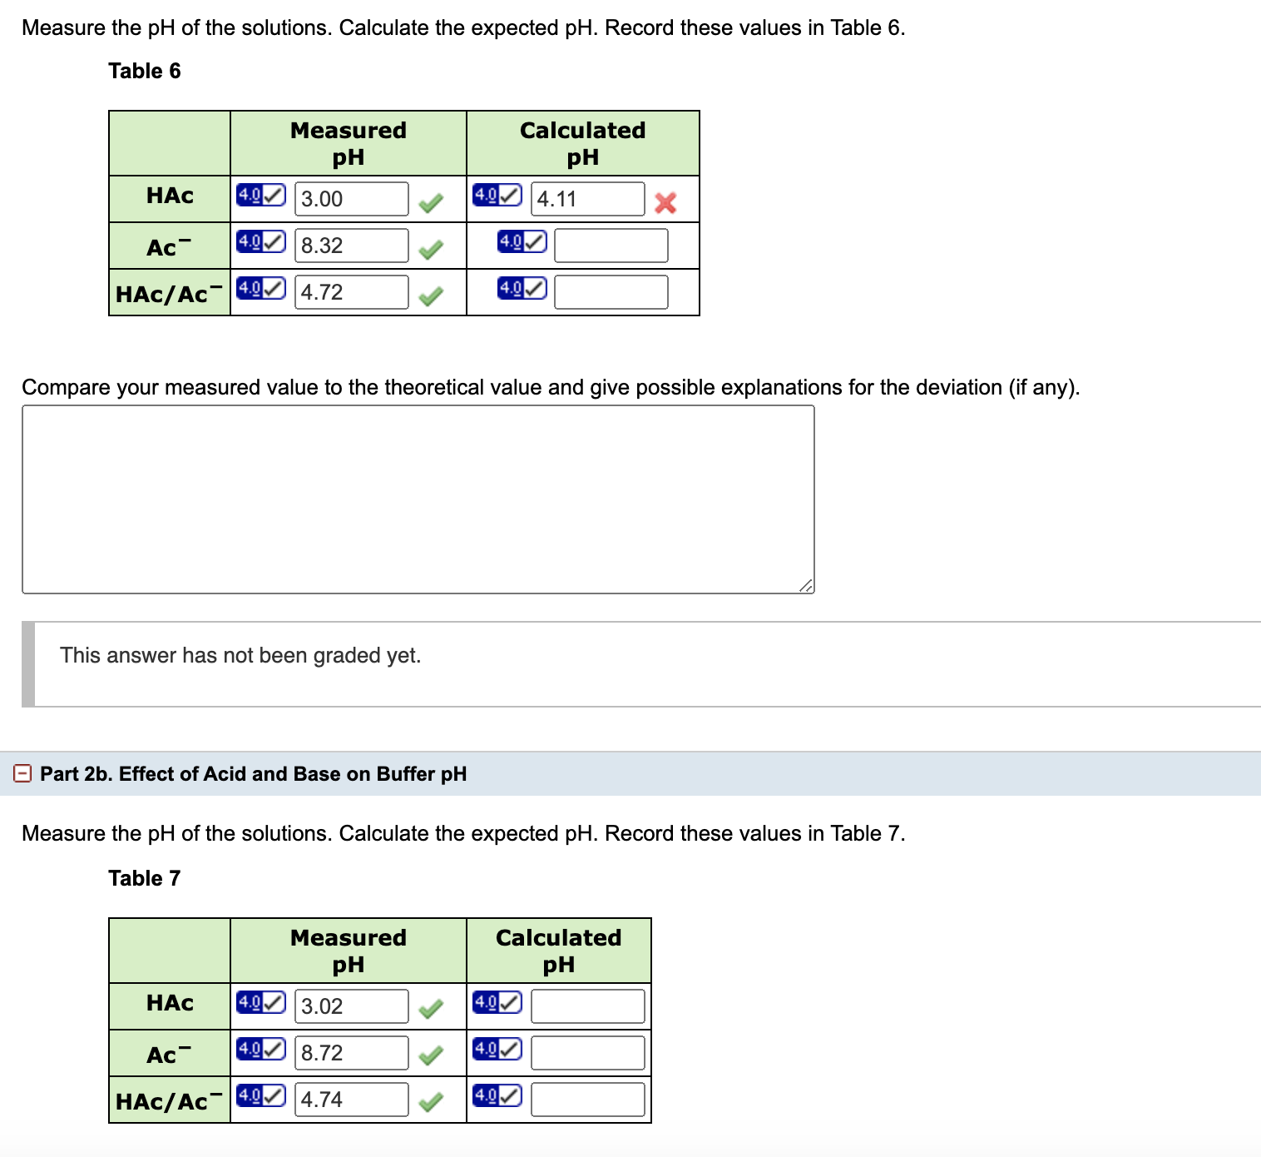Click the measured pH 3.00 input box
This screenshot has width=1261, height=1157.
click(349, 199)
